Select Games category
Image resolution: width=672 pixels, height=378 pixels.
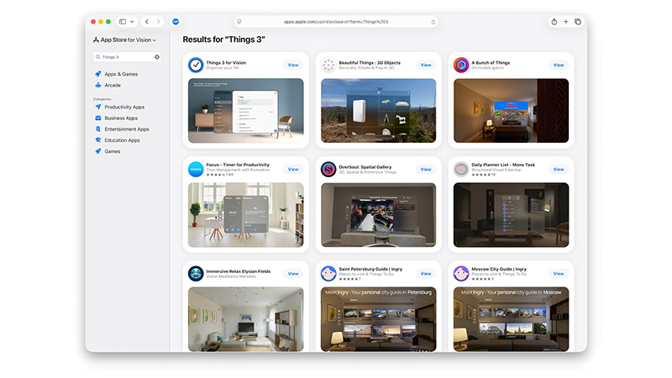tap(113, 152)
